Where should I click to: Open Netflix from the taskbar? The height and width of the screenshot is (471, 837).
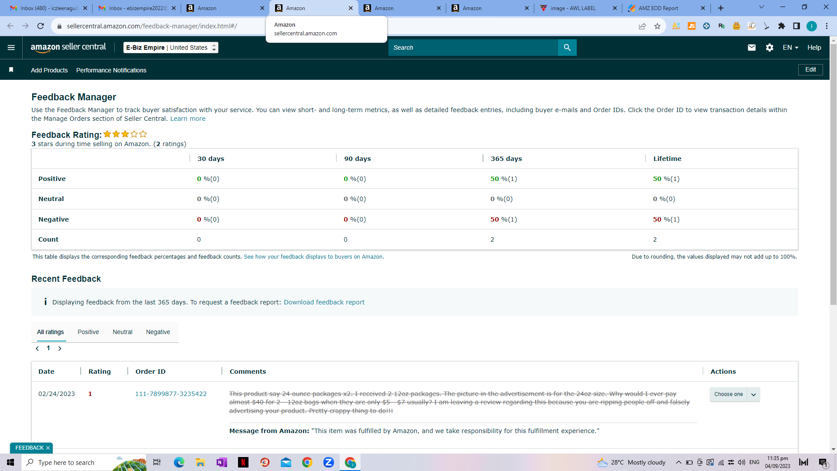[243, 462]
